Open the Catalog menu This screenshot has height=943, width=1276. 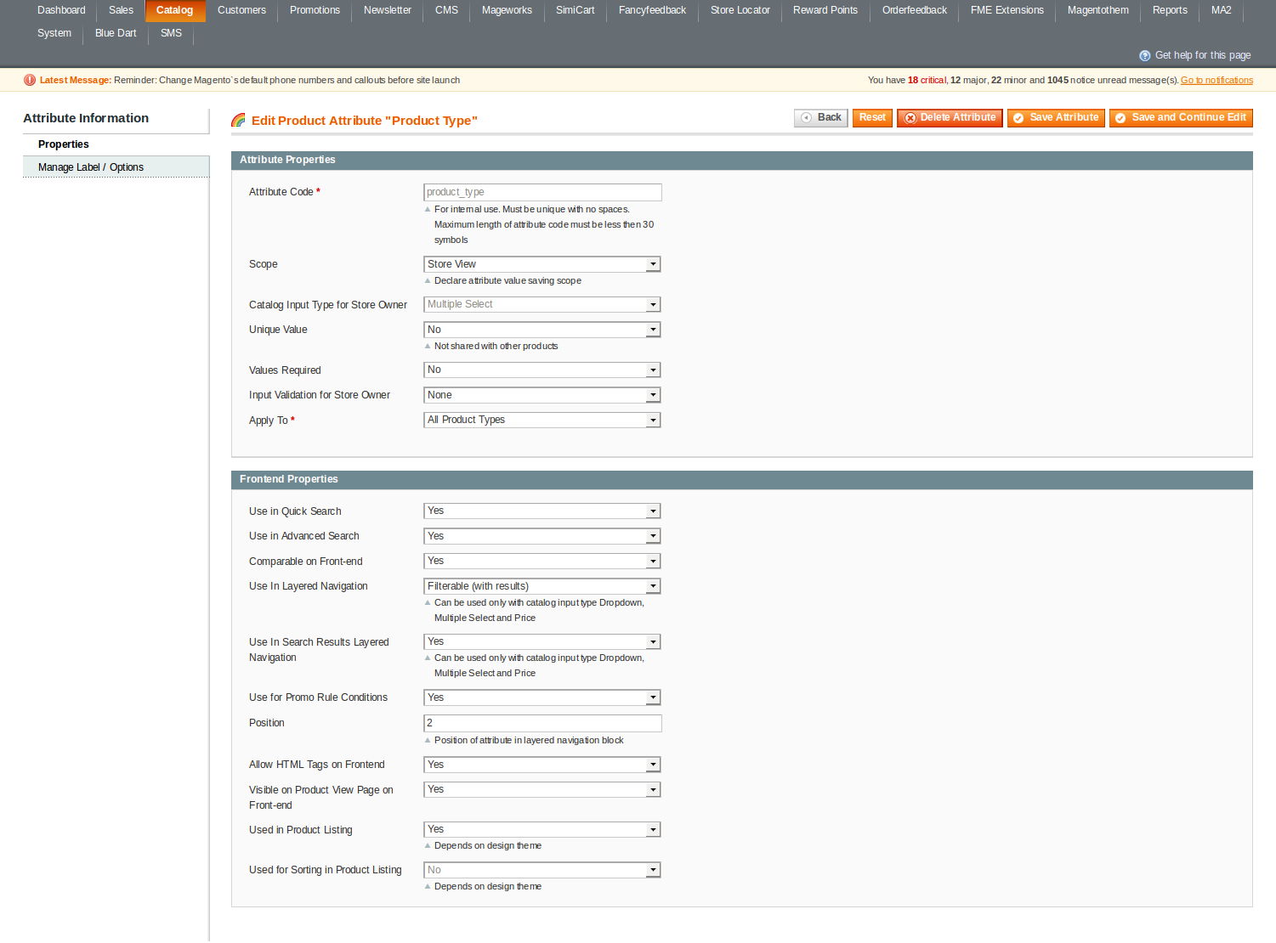(174, 11)
